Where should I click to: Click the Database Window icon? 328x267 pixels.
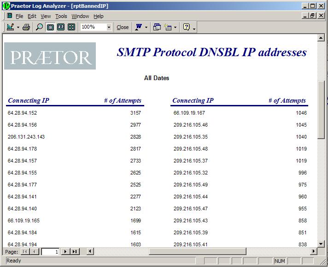[x=157, y=27]
